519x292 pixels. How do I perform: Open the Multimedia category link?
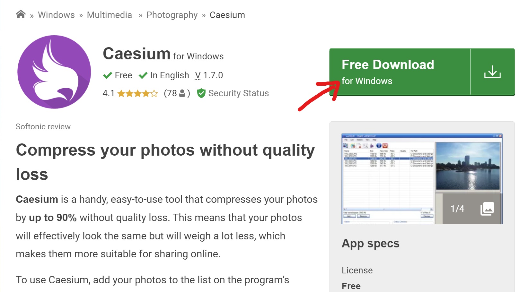point(109,14)
